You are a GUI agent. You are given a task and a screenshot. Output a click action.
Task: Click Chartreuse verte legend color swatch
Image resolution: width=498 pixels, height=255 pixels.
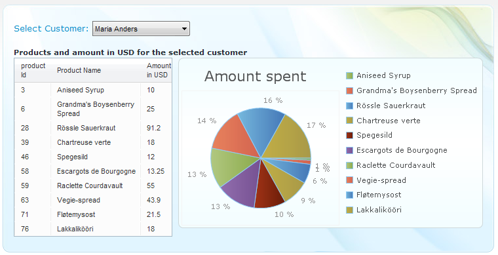tap(349, 121)
